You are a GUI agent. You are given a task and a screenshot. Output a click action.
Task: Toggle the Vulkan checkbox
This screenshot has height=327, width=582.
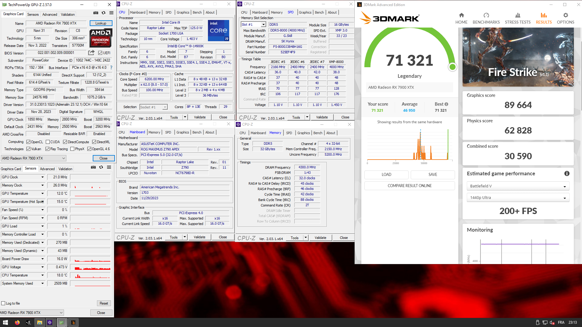pos(28,149)
